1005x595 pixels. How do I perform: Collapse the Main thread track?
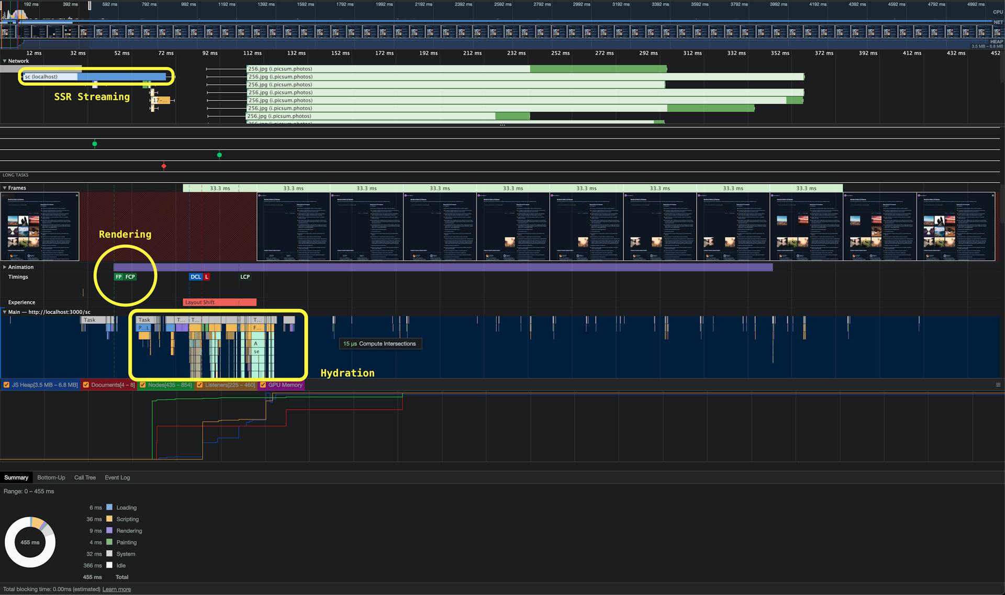point(5,312)
